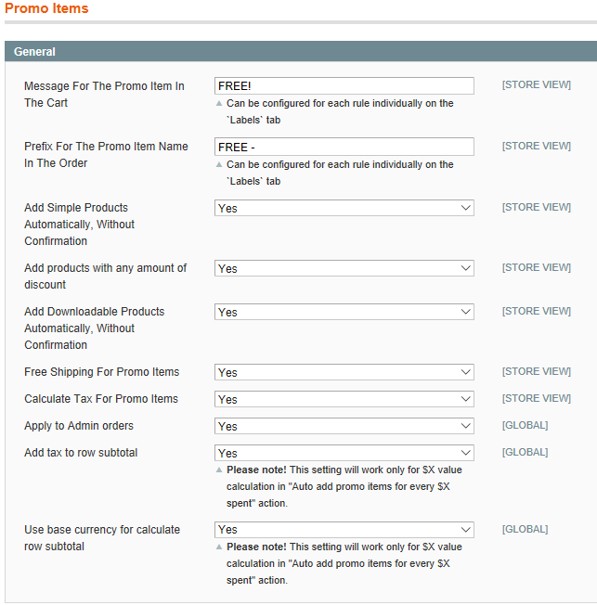Click the note triangle icon under the Message field
Viewport: 597px width, 605px height.
pyautogui.click(x=220, y=103)
